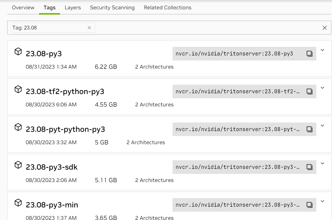Click 2 Architectures under 23.08-pyt-python-py3
332x220 pixels.
146,142
